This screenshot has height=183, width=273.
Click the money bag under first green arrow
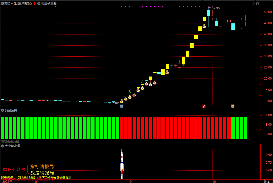(x=130, y=97)
